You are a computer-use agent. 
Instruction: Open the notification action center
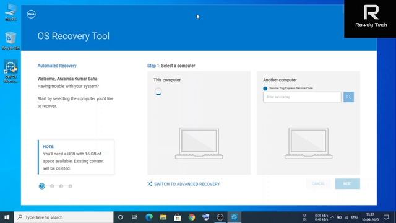tap(386, 217)
